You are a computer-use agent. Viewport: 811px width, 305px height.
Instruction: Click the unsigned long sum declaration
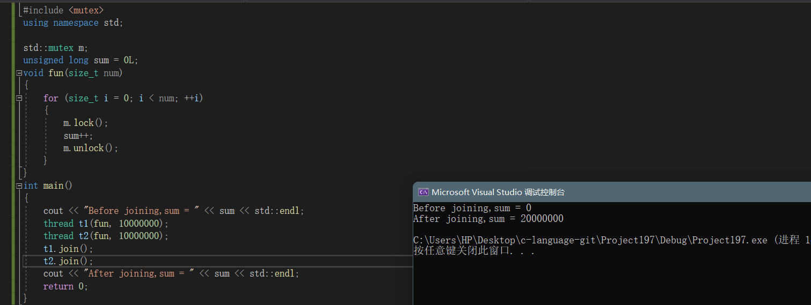(x=81, y=60)
